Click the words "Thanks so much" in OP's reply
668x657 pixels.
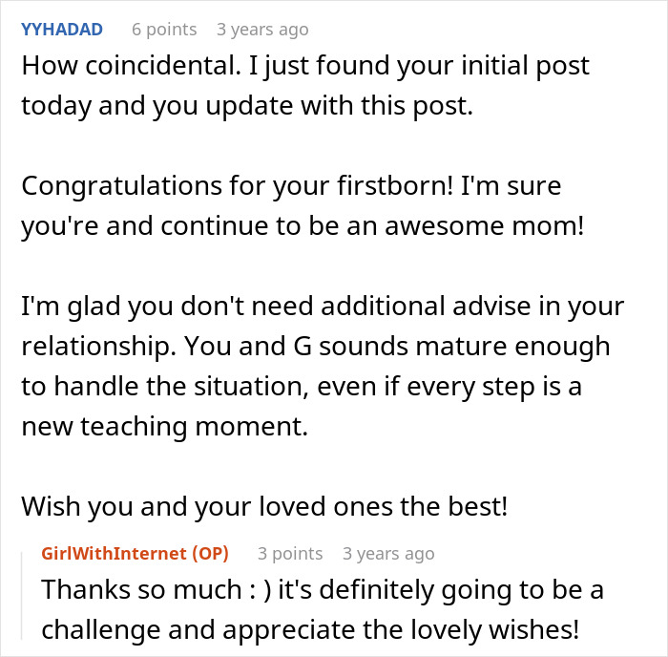pyautogui.click(x=142, y=589)
